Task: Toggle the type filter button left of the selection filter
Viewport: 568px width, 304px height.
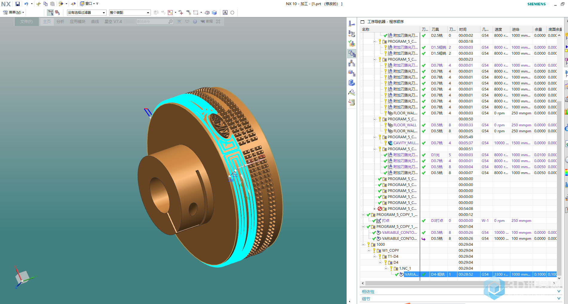Action: (50, 13)
